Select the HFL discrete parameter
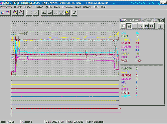 (x=124, y=82)
